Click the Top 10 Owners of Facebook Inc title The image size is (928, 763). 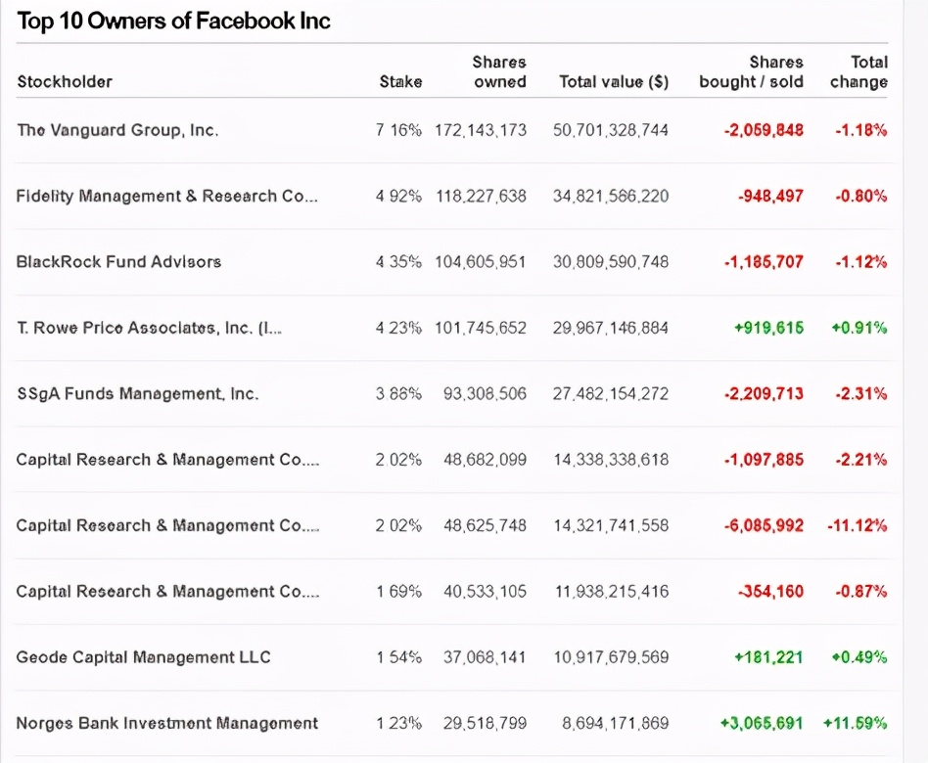pyautogui.click(x=174, y=22)
